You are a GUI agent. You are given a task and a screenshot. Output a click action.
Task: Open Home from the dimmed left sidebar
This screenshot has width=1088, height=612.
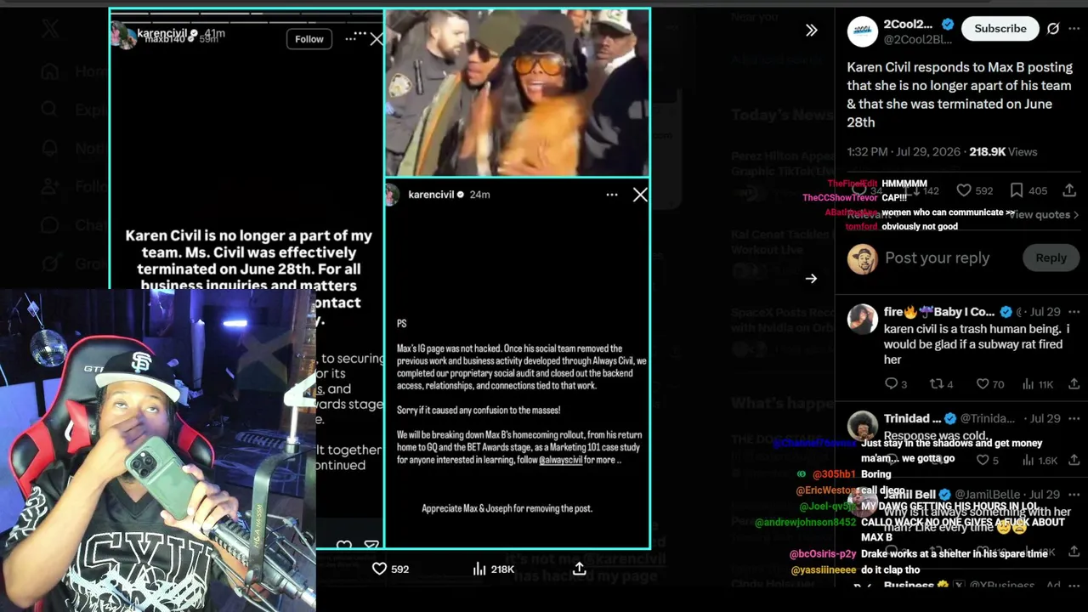(50, 71)
